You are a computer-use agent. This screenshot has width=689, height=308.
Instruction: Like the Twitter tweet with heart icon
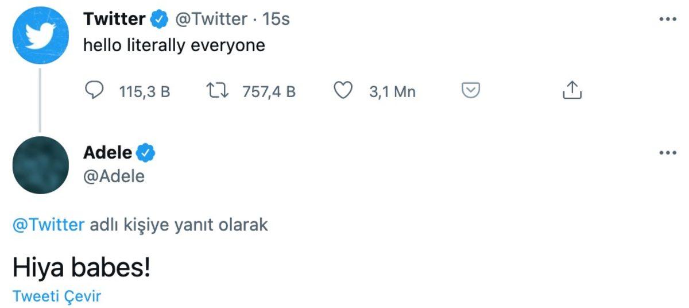pyautogui.click(x=343, y=91)
